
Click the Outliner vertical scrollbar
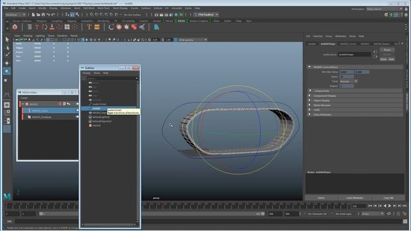(138, 151)
